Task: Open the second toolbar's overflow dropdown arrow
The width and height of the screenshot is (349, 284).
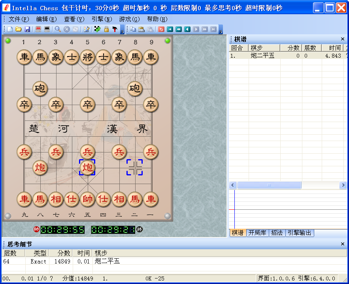Action: pos(221,31)
